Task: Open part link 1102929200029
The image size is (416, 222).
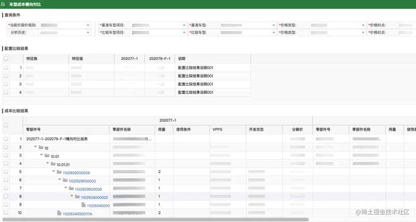Action: pyautogui.click(x=76, y=173)
